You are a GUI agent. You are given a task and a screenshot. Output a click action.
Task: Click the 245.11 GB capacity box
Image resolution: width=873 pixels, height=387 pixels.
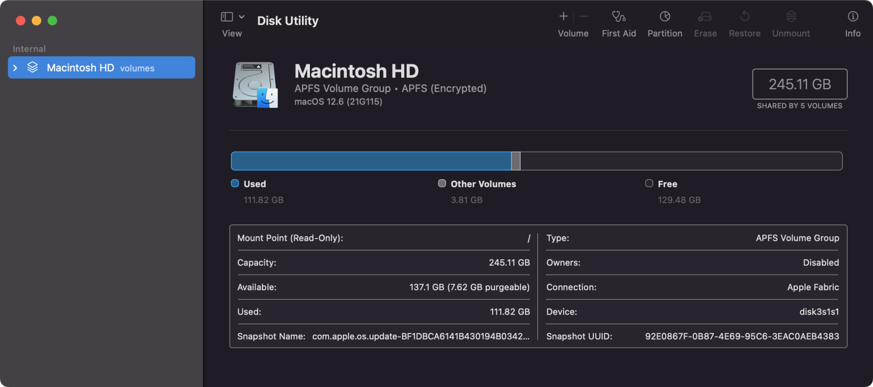coord(800,84)
